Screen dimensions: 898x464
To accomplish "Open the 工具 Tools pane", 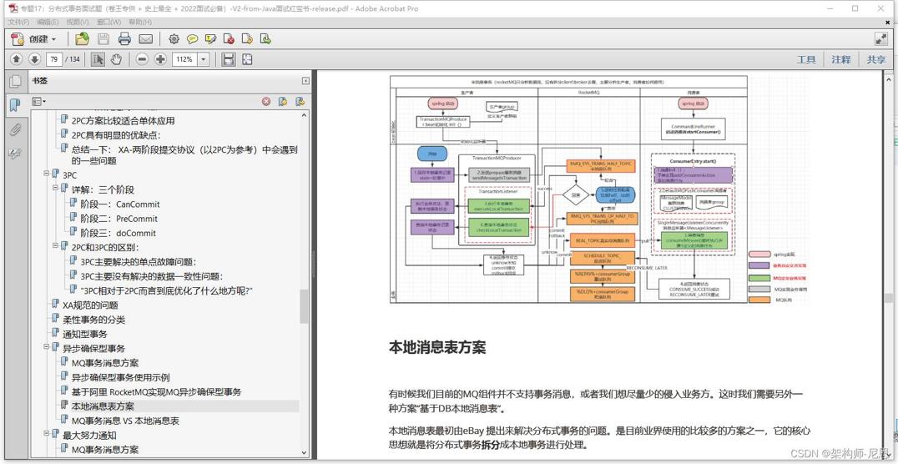I will click(806, 59).
